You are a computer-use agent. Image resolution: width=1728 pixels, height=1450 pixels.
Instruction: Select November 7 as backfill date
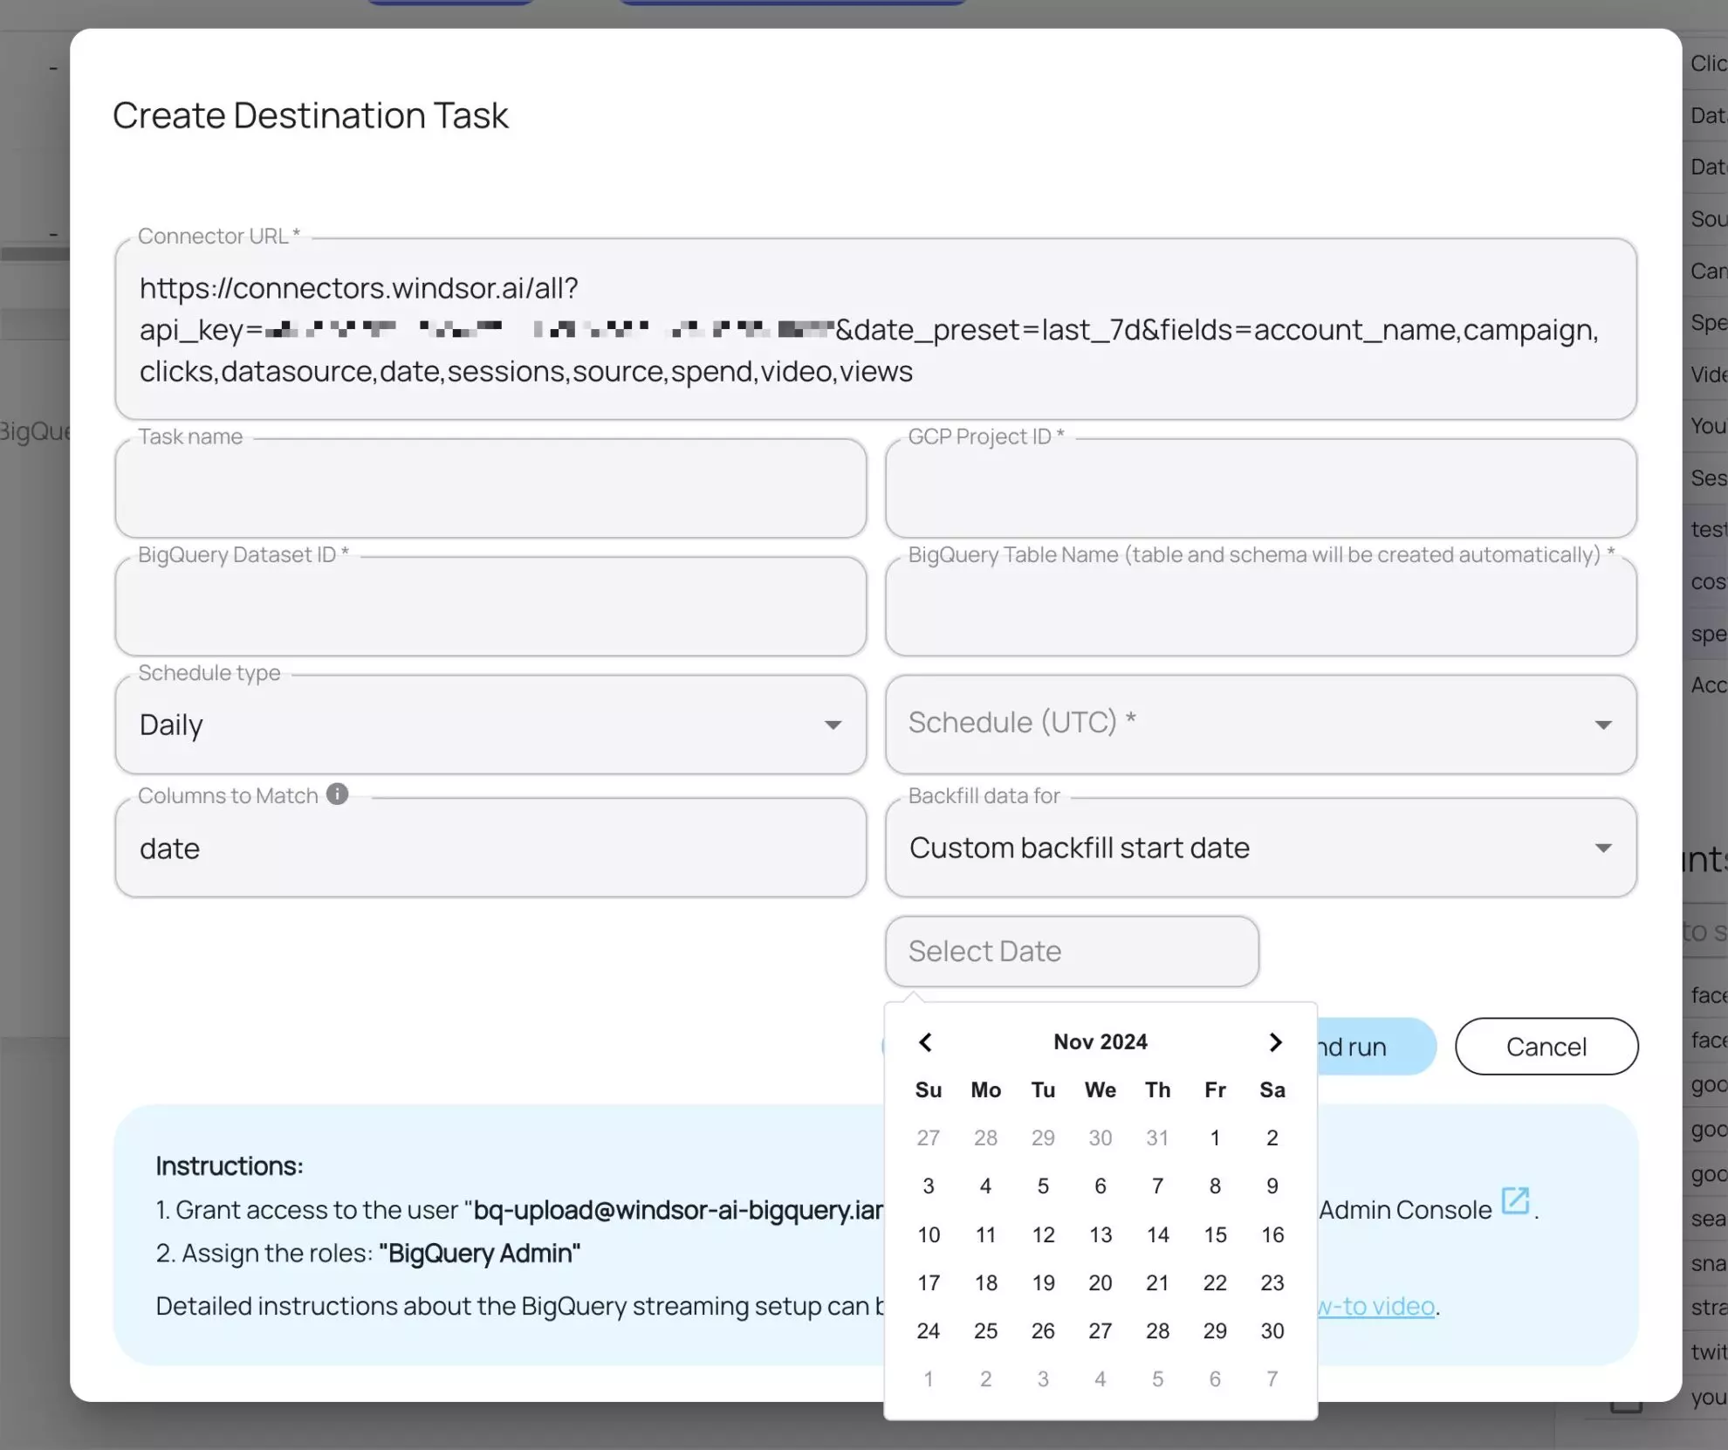click(x=1158, y=1185)
